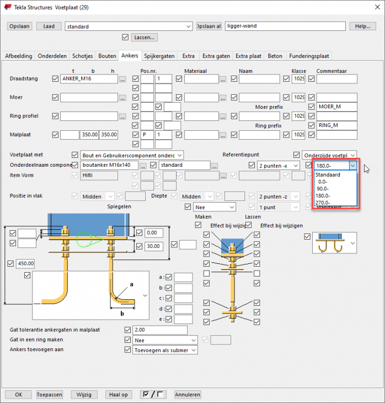Click the Gat tolerantie 2.00 value field

coord(161,330)
